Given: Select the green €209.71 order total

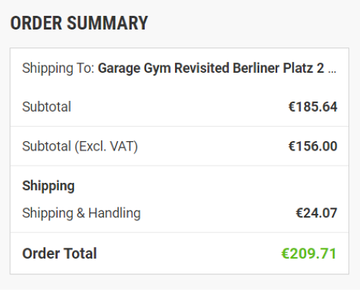Looking at the screenshot, I should [x=309, y=254].
